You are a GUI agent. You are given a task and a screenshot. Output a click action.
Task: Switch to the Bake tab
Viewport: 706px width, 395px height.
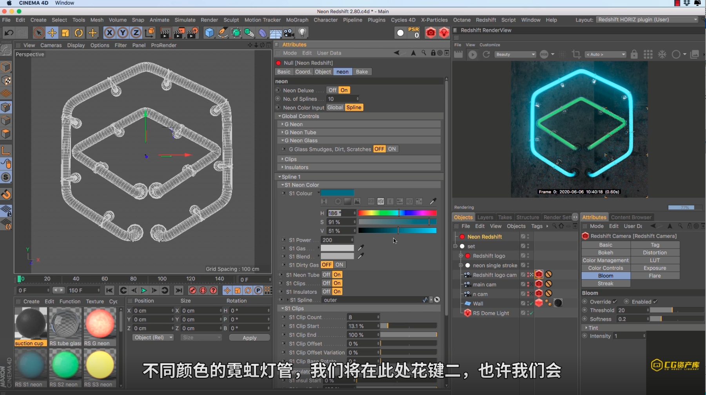point(361,72)
